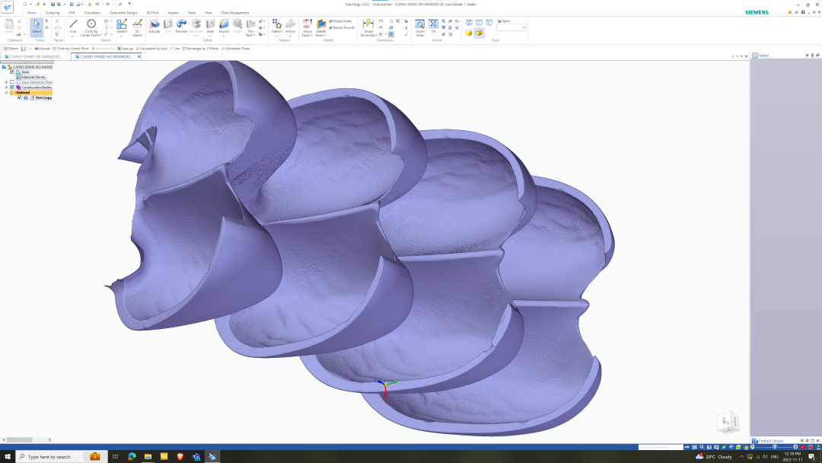
Task: Open the Styles dropdown combo box
Action: tap(511, 27)
